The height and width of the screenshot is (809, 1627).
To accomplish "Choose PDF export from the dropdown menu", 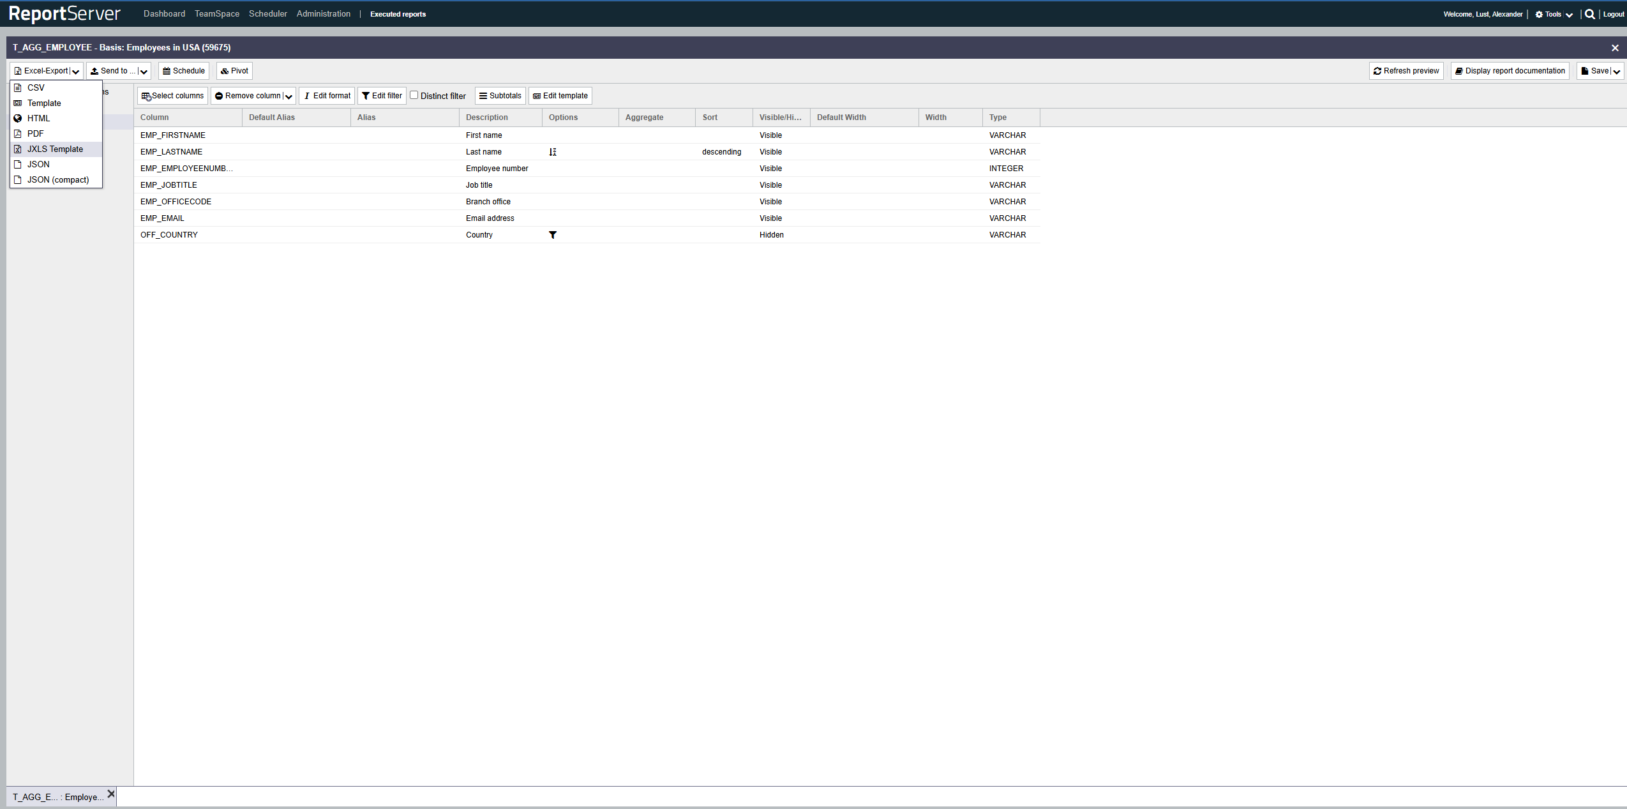I will coord(36,133).
